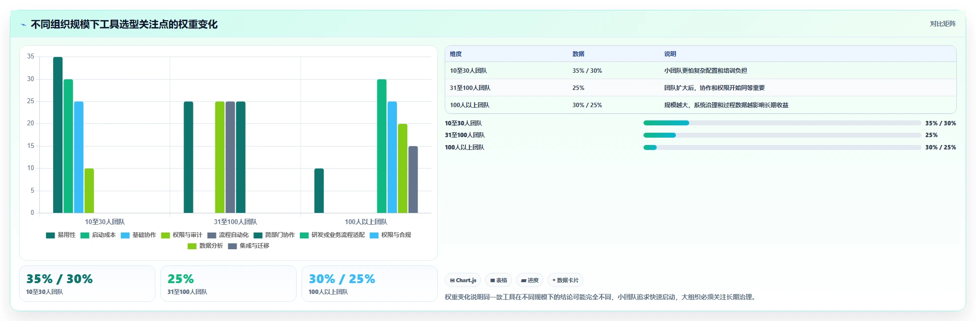
Task: Click the green bar at 30 for 10至30人团队
Action: coord(68,146)
